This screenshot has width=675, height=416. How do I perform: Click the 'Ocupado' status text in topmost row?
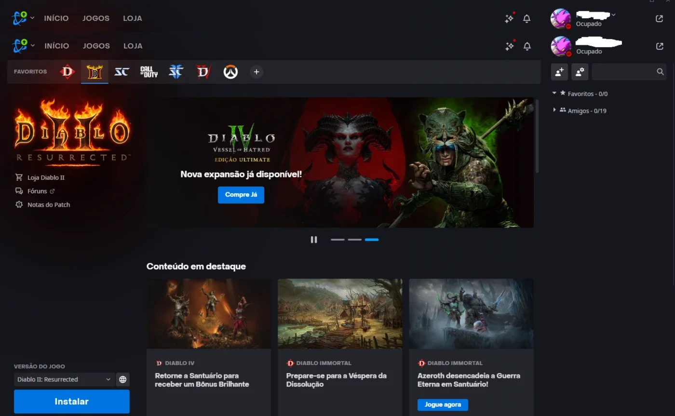click(x=589, y=24)
